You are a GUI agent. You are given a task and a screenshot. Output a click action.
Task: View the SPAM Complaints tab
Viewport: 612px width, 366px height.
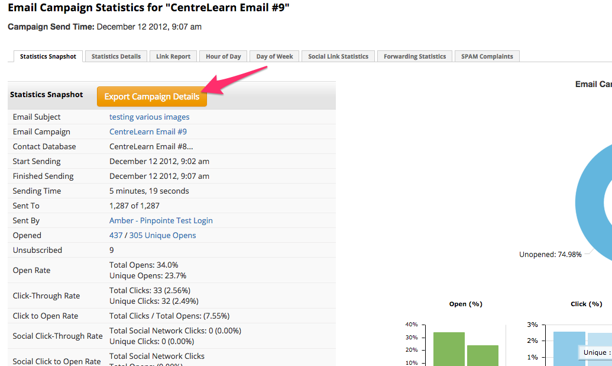click(x=487, y=56)
